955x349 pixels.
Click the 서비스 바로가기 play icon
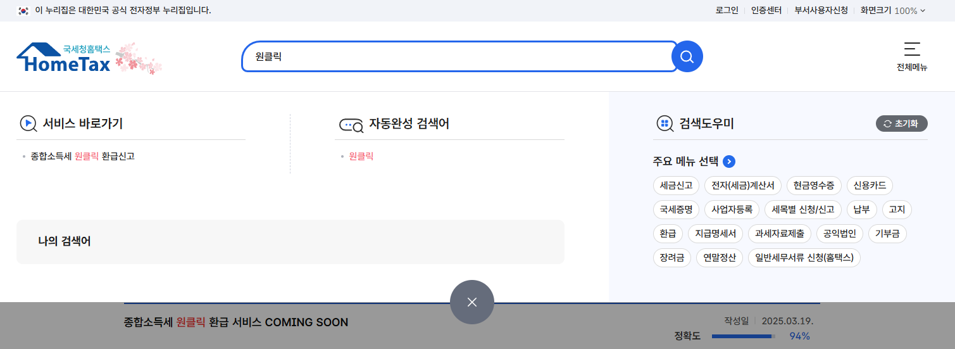[28, 124]
